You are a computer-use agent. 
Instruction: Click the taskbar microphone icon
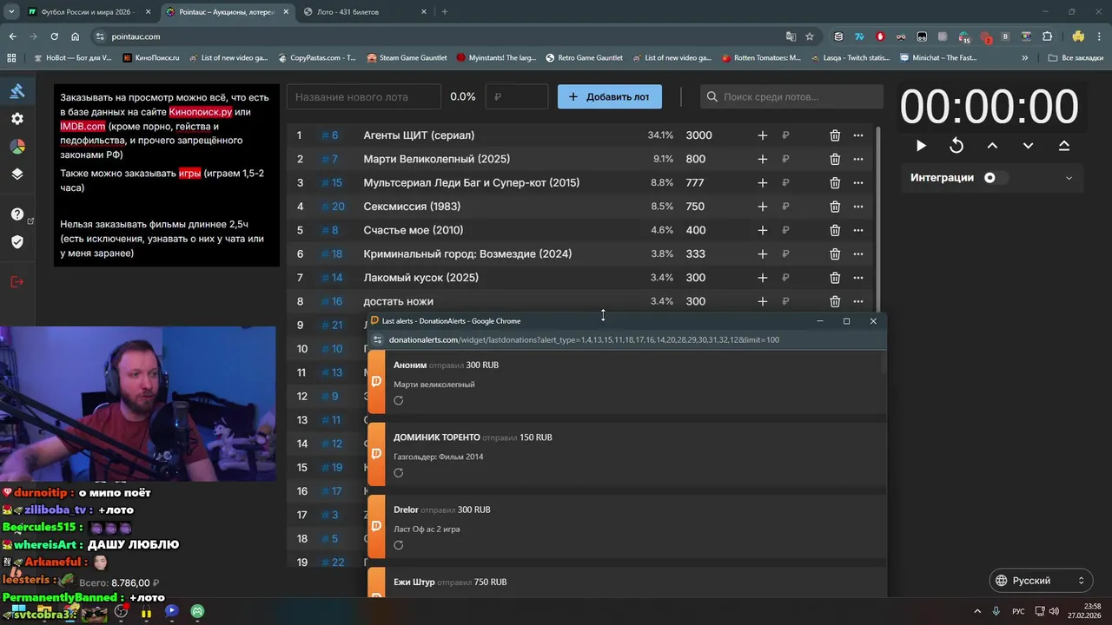(x=996, y=612)
